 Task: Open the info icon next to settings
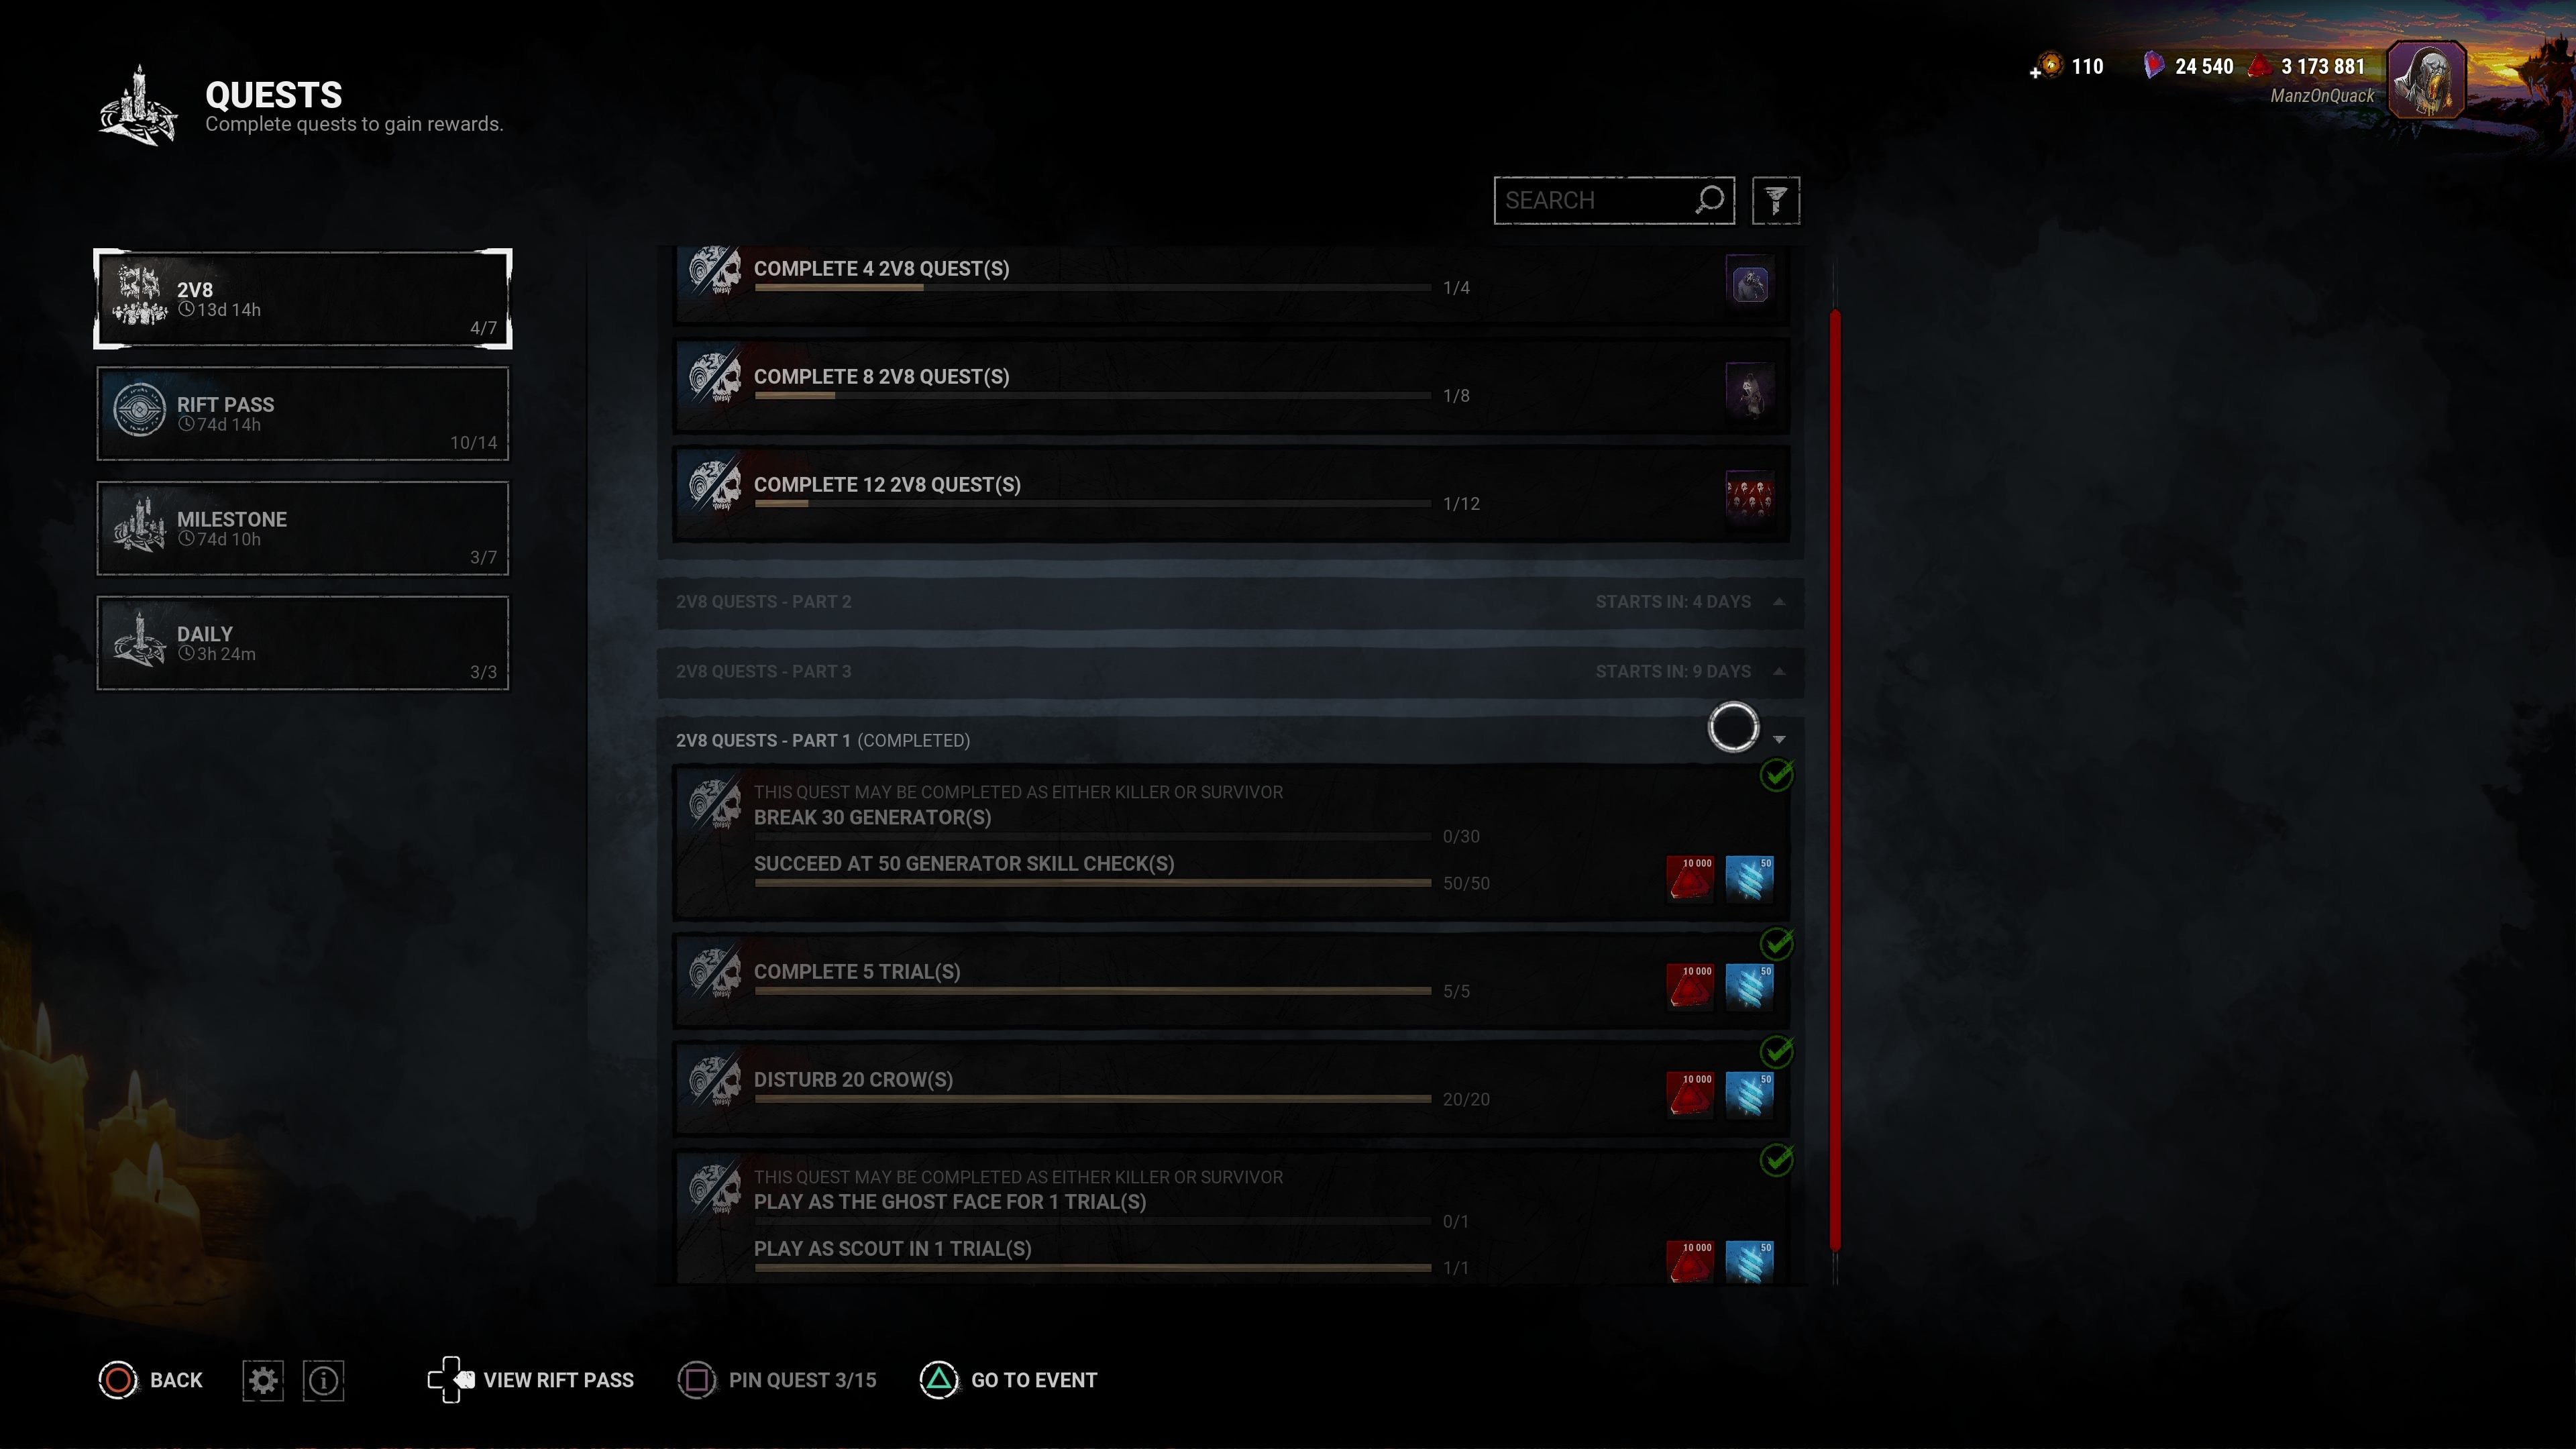[x=323, y=1380]
